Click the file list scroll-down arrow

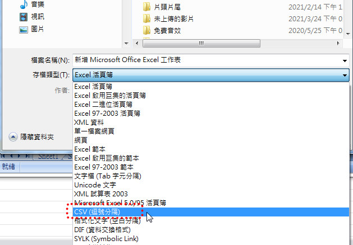[x=349, y=34]
